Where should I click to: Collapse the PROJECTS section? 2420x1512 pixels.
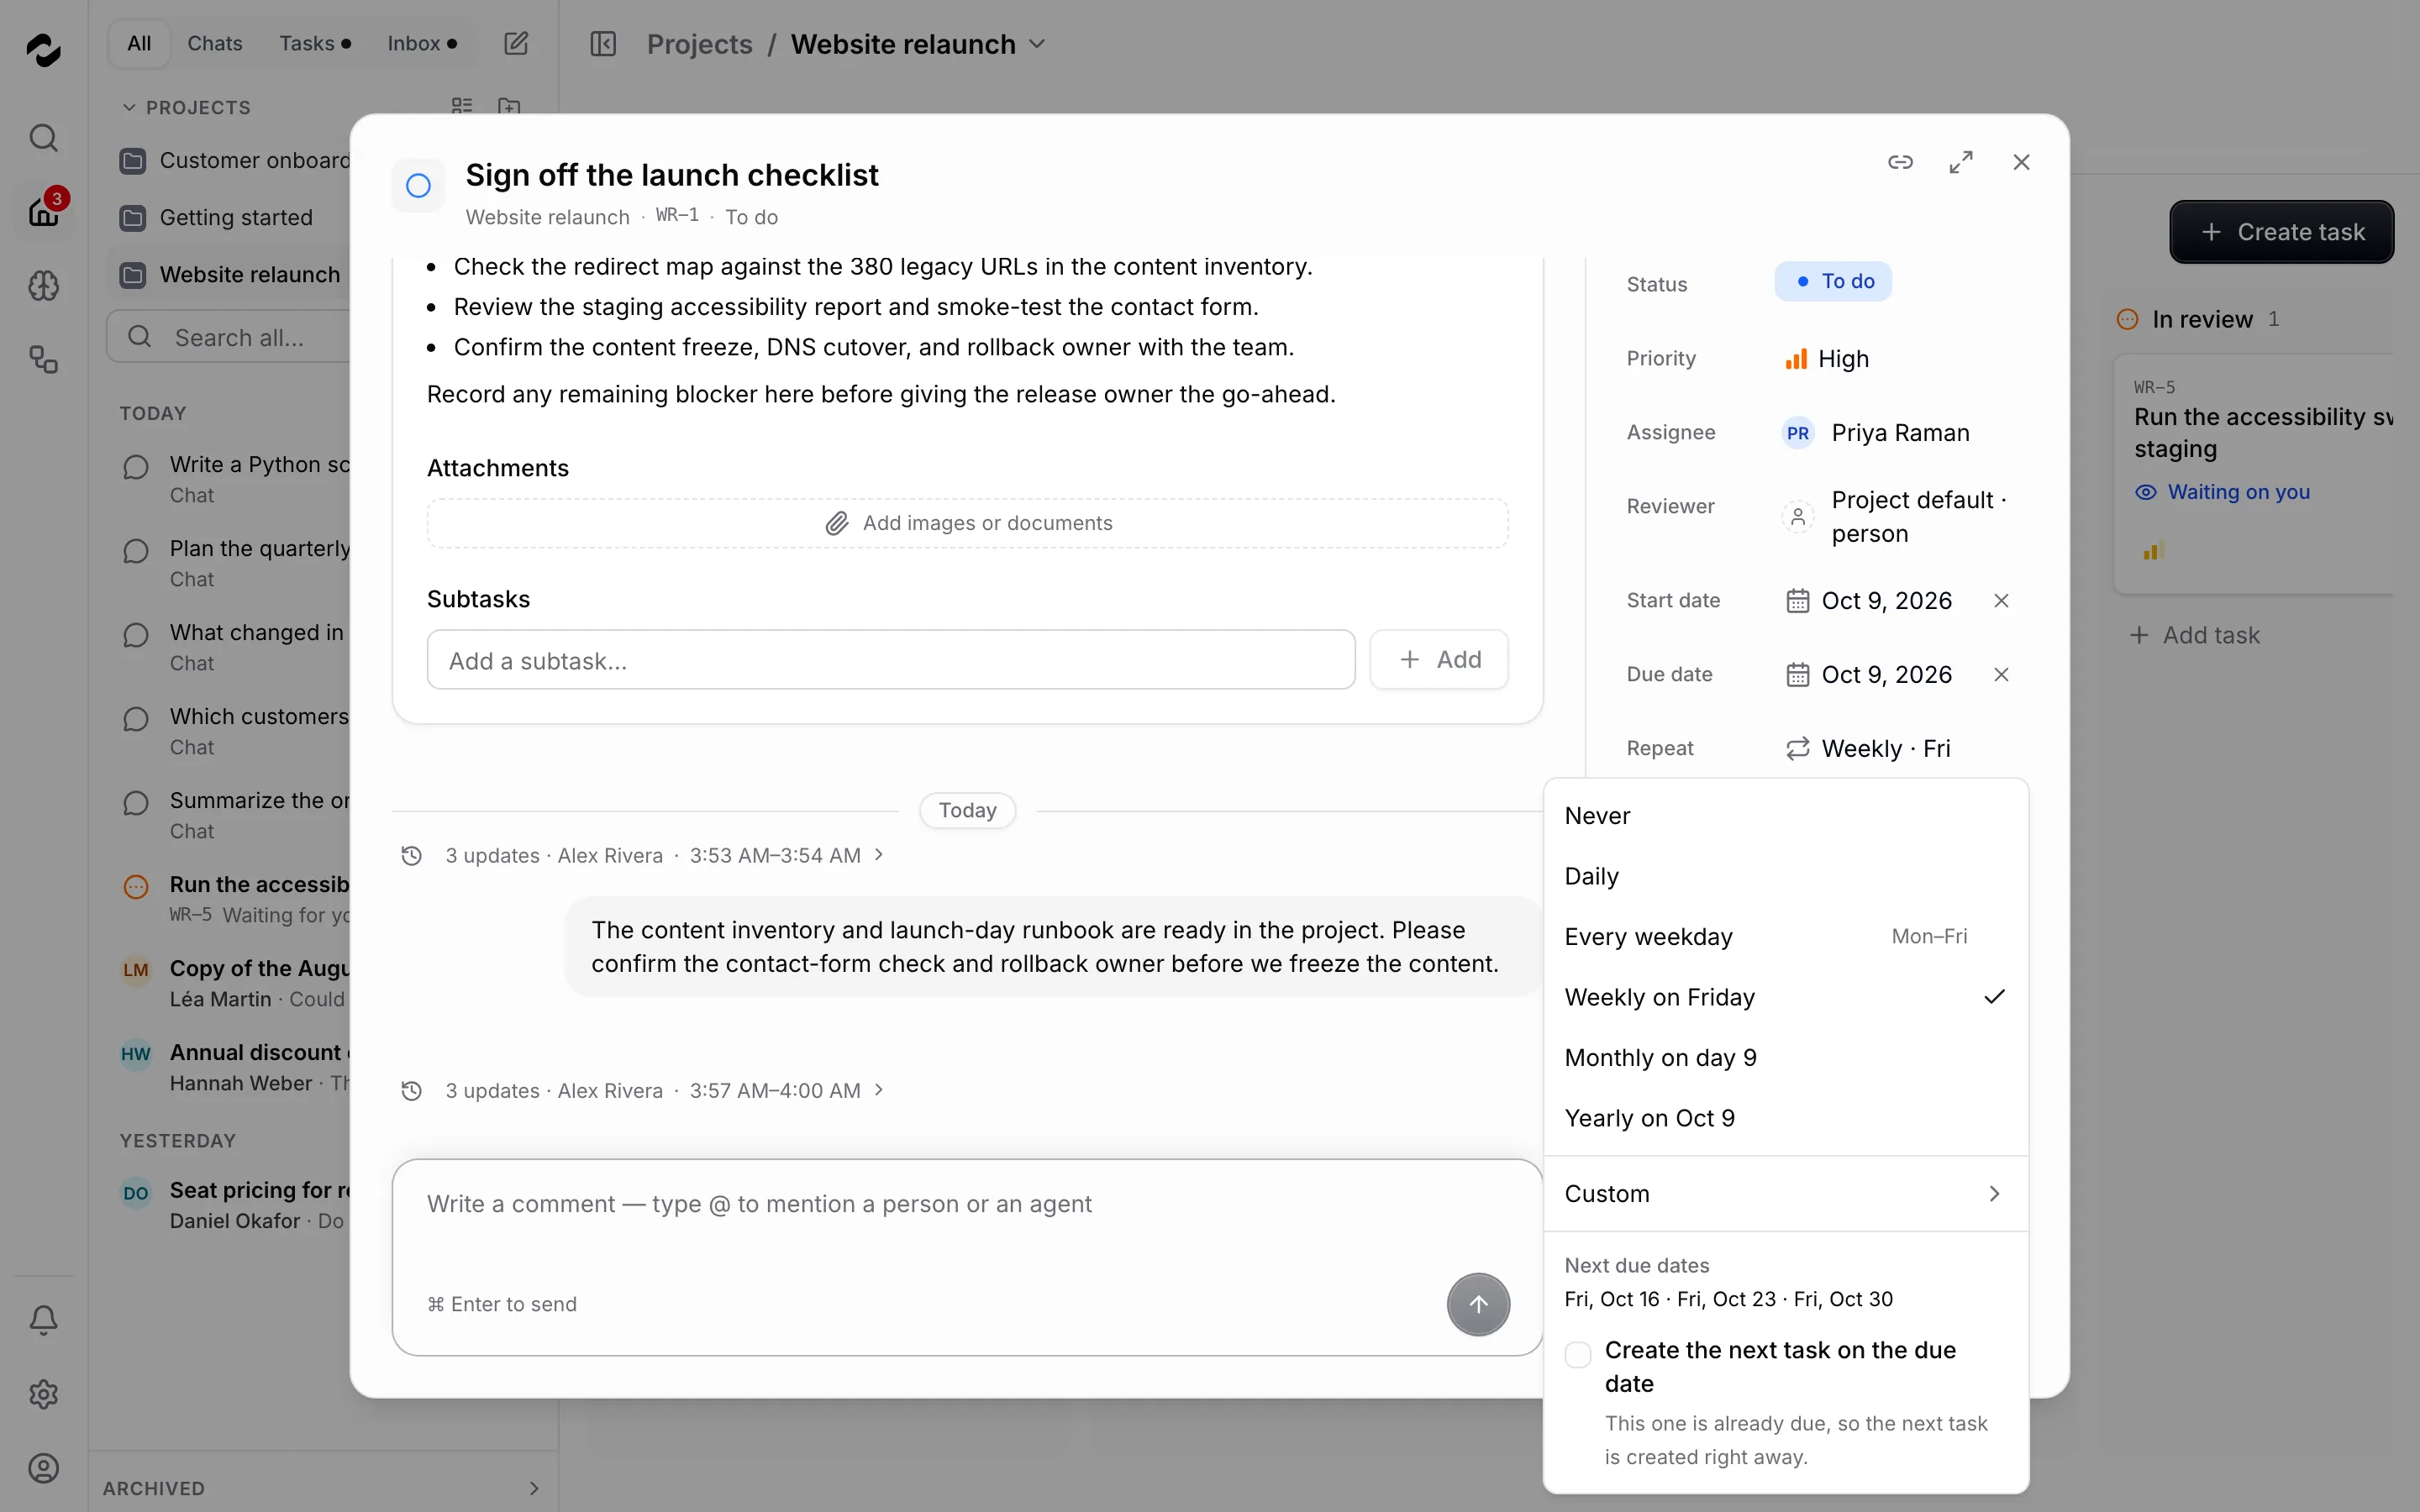point(186,107)
